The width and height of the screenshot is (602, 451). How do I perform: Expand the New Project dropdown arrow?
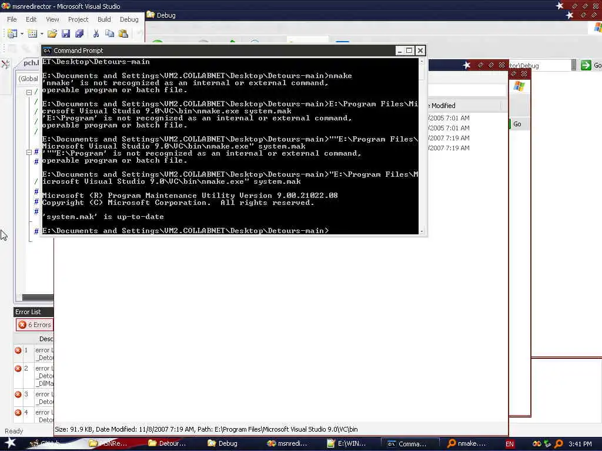coord(22,33)
